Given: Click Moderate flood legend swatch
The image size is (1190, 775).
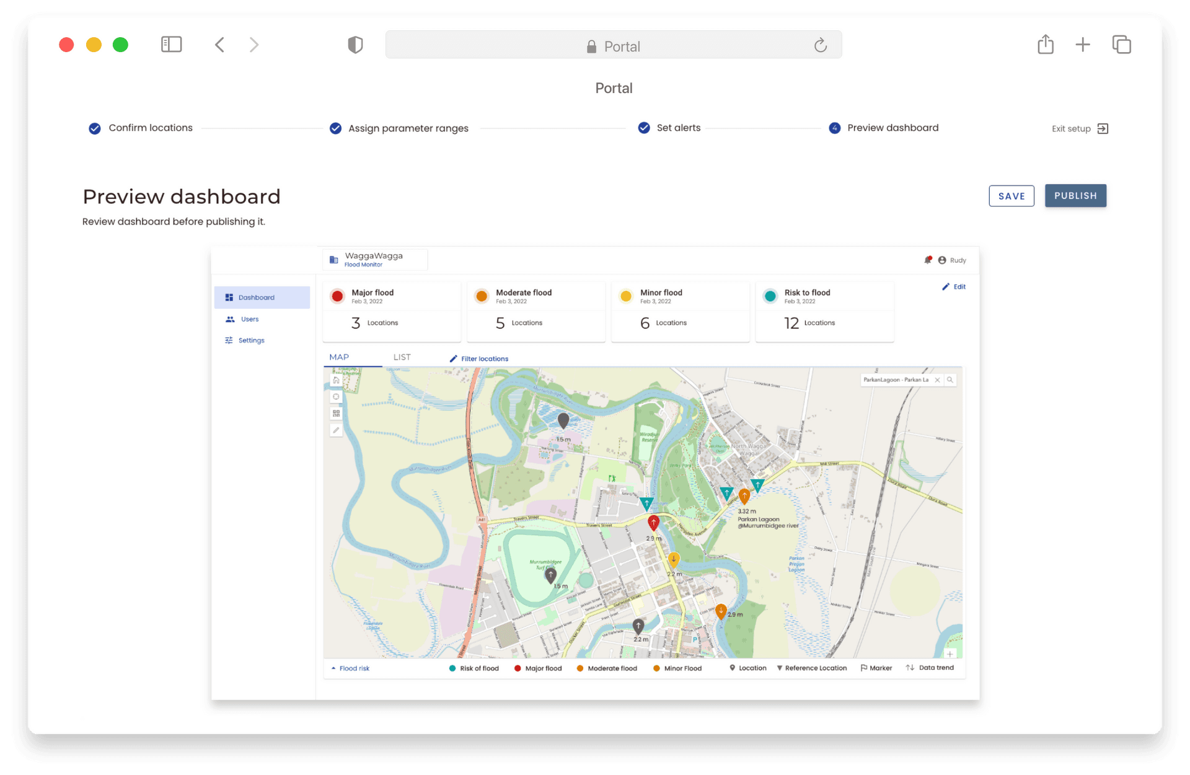Looking at the screenshot, I should [580, 668].
